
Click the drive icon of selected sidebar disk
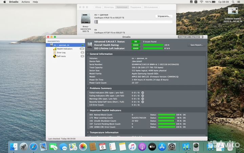tap(52, 45)
